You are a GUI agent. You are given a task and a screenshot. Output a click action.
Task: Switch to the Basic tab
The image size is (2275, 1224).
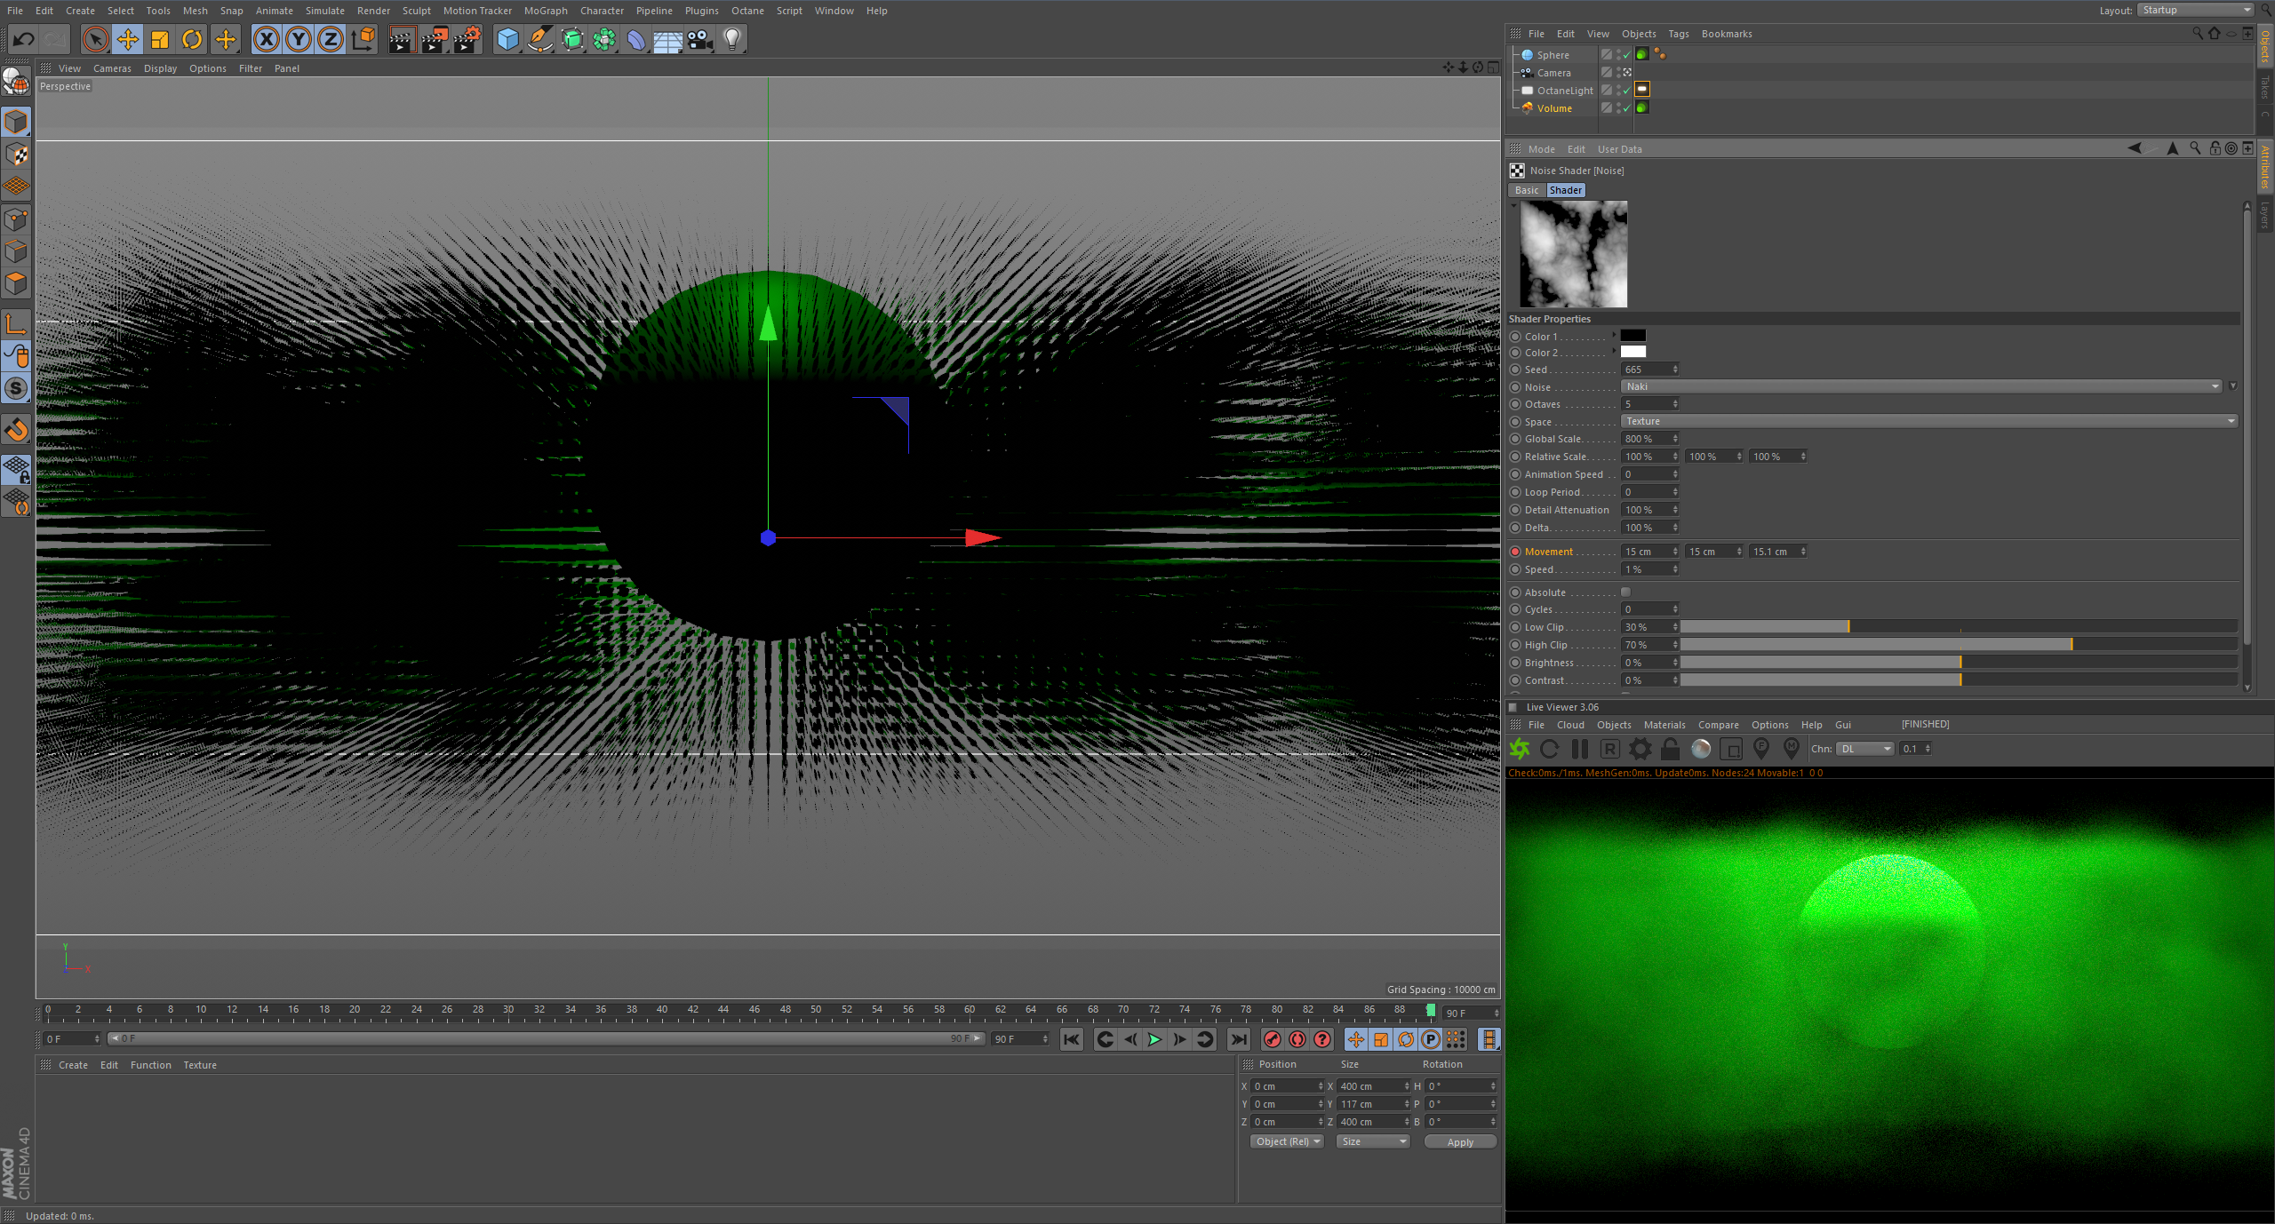point(1526,190)
